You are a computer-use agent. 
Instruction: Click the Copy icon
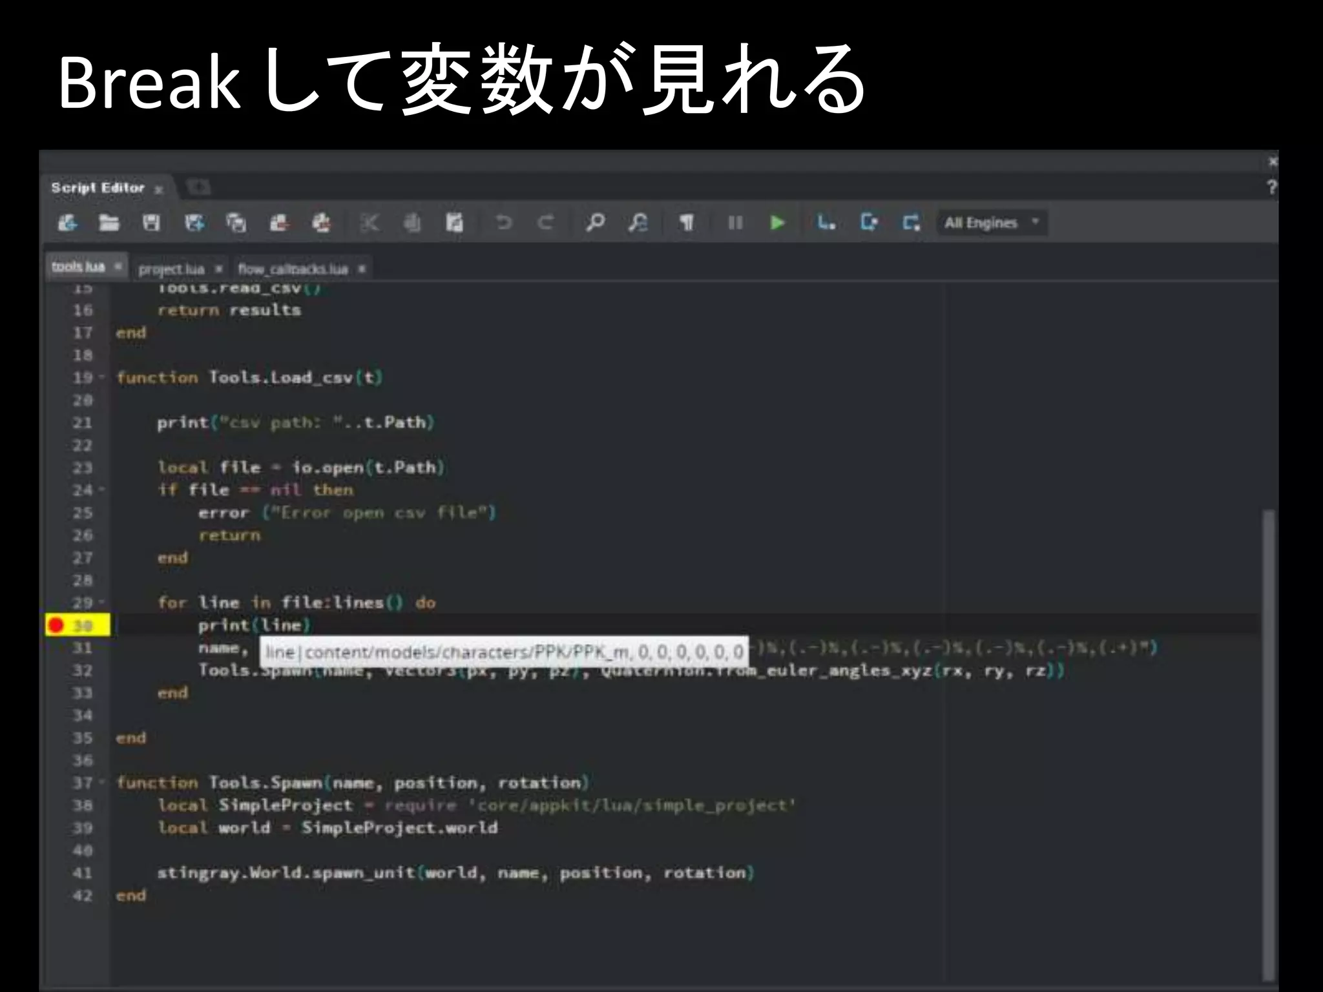[x=412, y=223]
